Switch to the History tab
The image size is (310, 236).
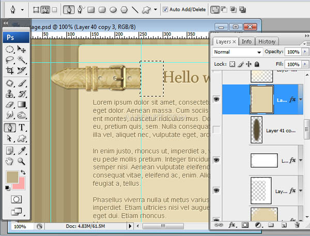(x=267, y=41)
